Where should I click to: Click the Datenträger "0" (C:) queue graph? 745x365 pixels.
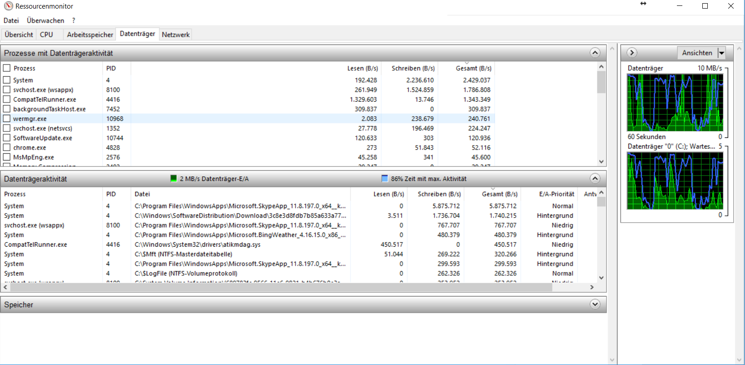[x=675, y=180]
